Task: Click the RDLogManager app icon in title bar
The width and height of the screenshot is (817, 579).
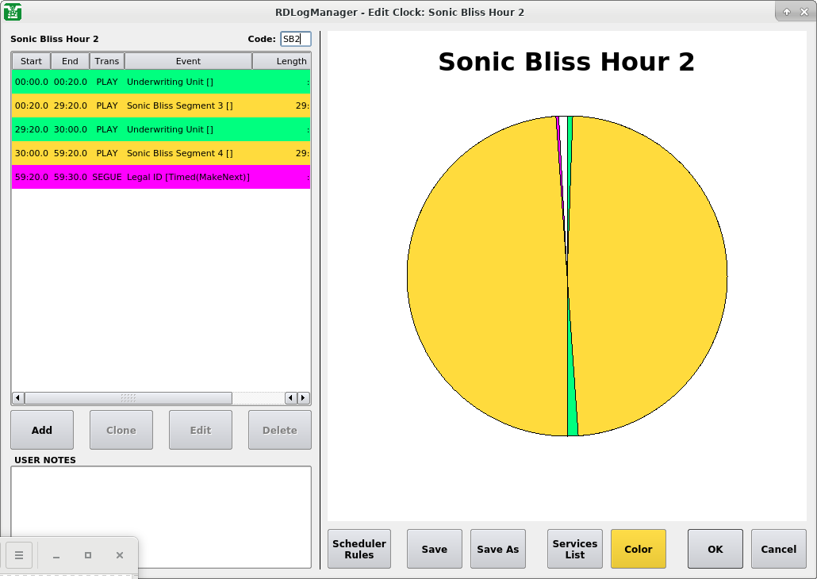Action: [13, 12]
